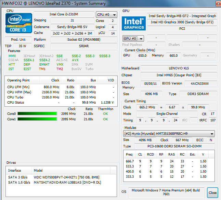Image resolution: width=221 pixels, height=200 pixels.
Task: Click the EM64T feature label
Action: [x=44, y=64]
